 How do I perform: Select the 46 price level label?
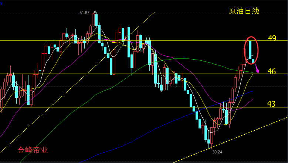coord(272,71)
